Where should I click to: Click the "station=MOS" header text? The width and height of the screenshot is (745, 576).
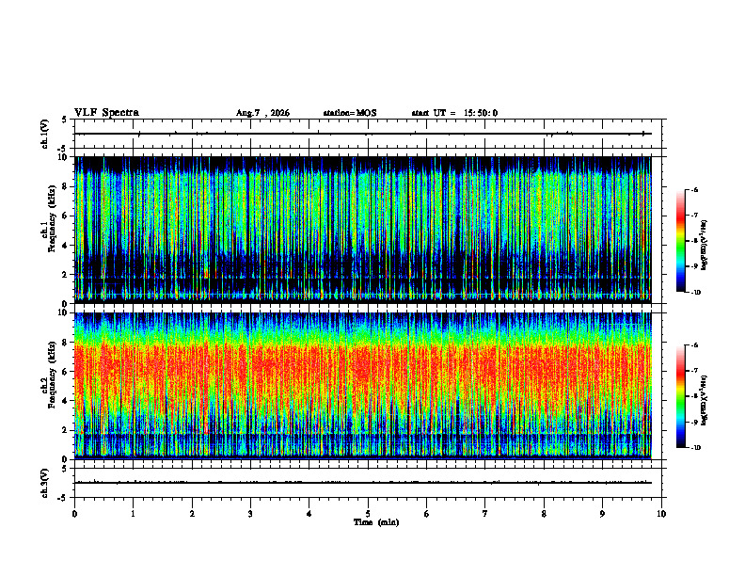pos(350,113)
